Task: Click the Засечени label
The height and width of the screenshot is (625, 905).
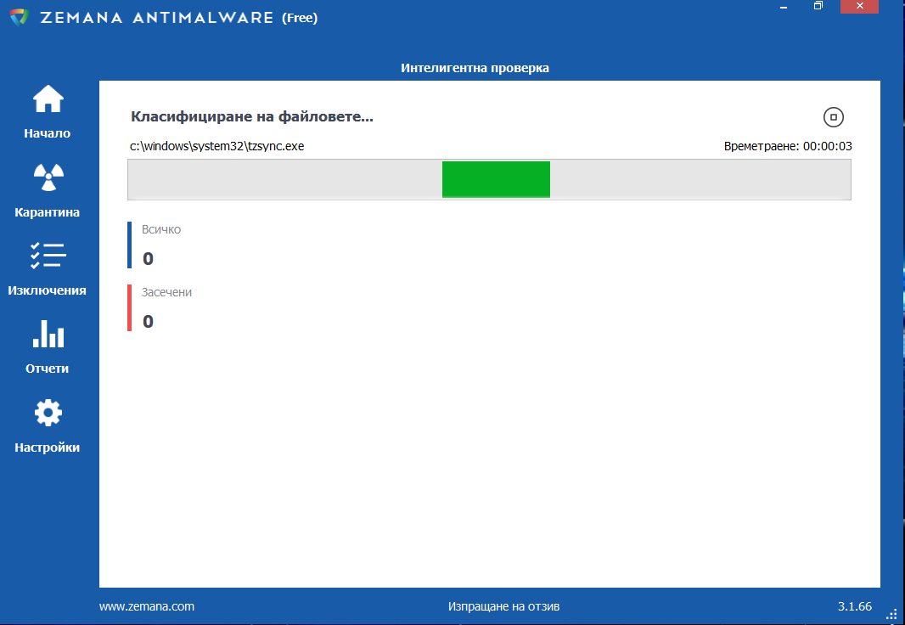Action: click(166, 292)
